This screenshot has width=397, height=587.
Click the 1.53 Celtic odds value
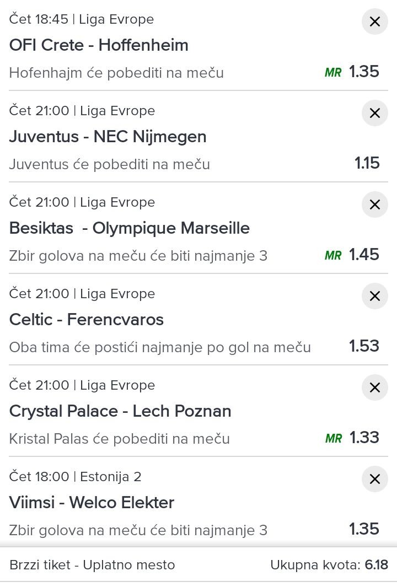(x=364, y=346)
